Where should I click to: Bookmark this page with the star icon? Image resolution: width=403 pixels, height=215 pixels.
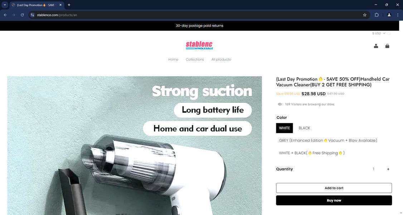[364, 15]
